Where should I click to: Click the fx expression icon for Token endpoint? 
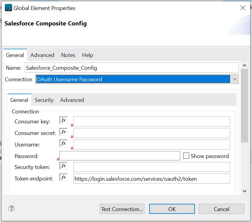tap(63, 177)
